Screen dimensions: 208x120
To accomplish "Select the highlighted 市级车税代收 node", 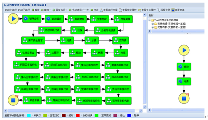I will (50, 30).
